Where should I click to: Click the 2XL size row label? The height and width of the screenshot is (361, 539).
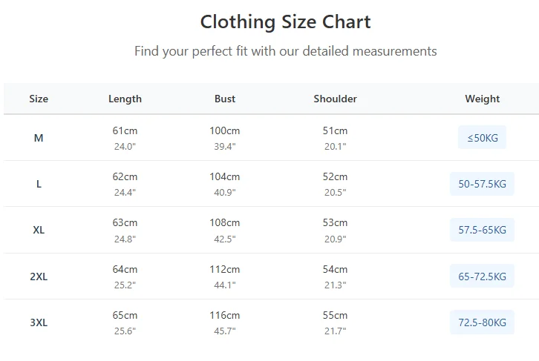click(x=39, y=276)
